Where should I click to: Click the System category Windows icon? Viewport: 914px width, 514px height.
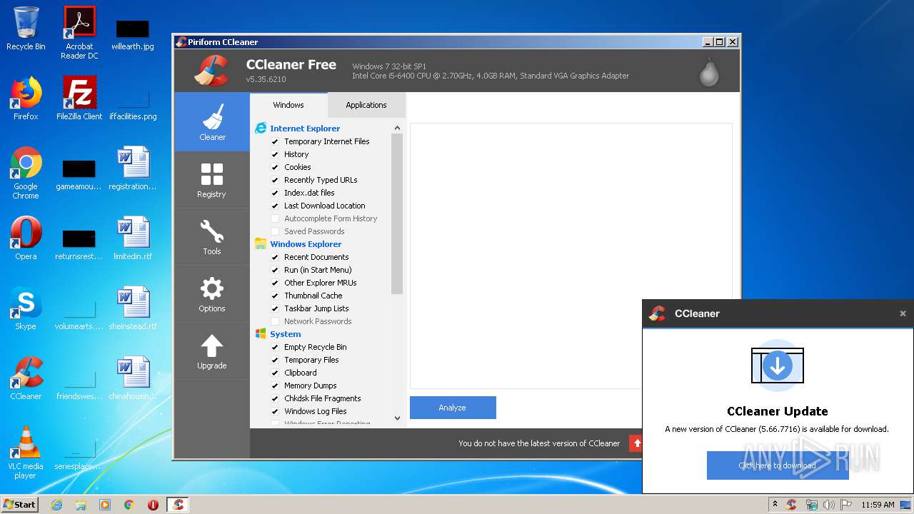(x=261, y=334)
